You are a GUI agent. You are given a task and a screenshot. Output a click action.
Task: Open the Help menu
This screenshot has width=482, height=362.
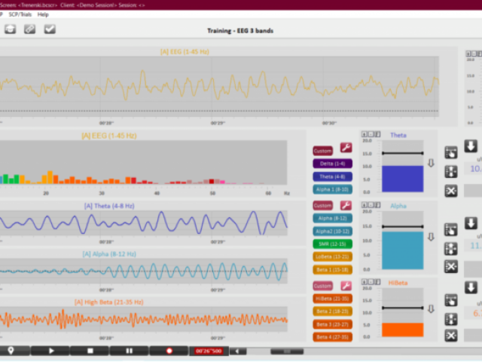[43, 14]
